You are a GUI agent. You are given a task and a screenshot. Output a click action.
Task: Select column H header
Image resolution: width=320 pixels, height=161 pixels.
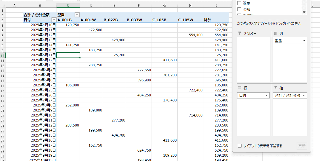click(190, 6)
